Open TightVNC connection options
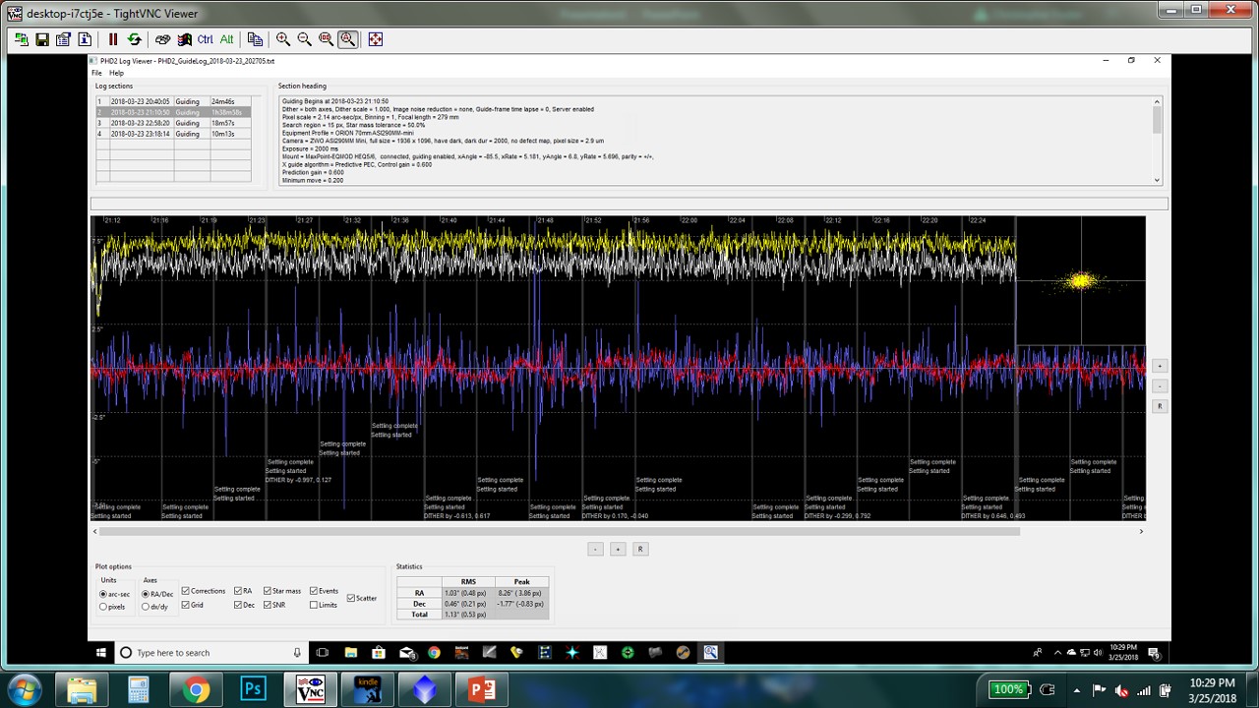The image size is (1259, 708). (63, 39)
